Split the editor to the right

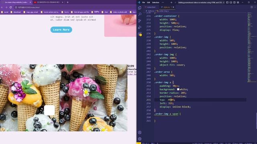252,7
